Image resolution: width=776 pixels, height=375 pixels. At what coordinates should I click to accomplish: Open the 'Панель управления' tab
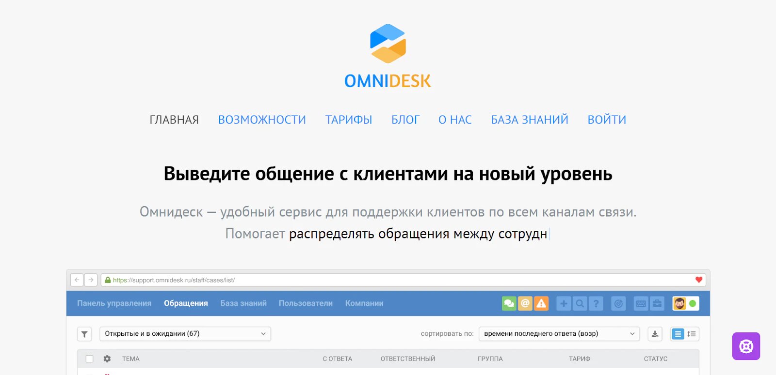[114, 303]
